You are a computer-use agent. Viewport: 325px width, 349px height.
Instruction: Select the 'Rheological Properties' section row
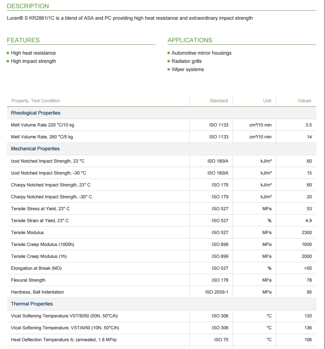162,113
